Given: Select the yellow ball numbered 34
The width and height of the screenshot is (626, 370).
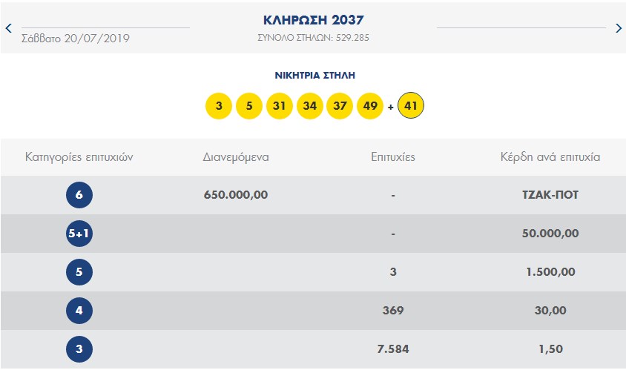Looking at the screenshot, I should click(x=310, y=106).
